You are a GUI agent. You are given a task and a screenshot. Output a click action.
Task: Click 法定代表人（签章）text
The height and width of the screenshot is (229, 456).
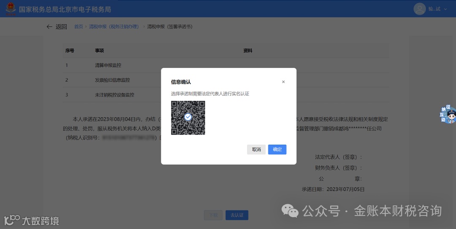tap(339, 157)
